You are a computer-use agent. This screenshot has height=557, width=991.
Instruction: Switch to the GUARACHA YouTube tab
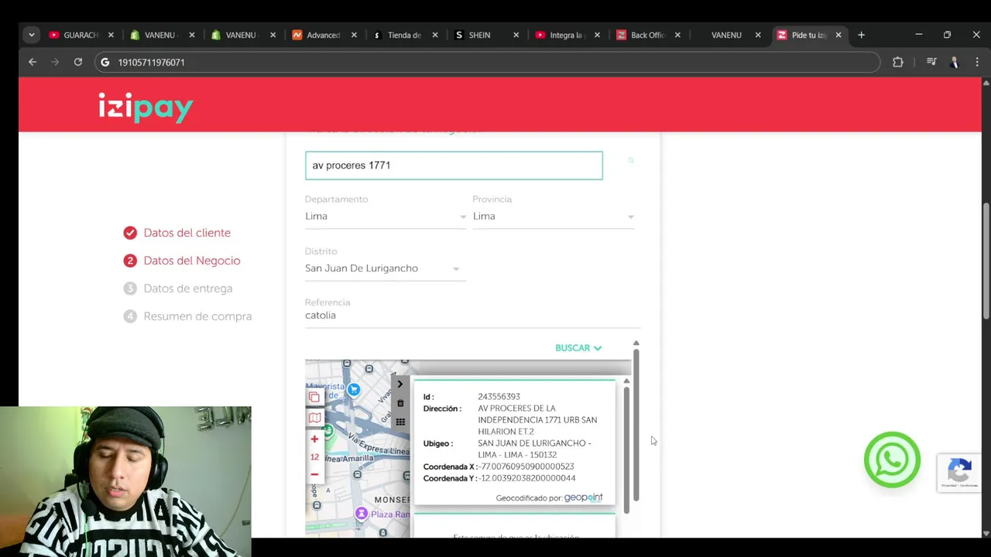(x=81, y=35)
